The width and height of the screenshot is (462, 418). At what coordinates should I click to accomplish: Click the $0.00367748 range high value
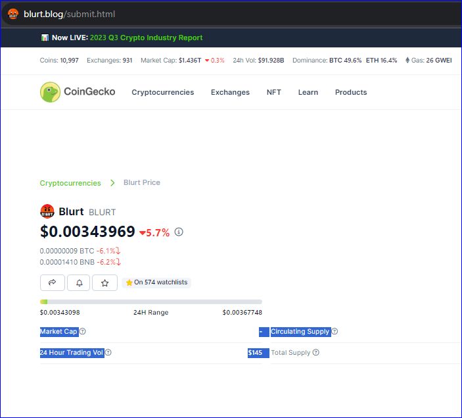pos(243,312)
